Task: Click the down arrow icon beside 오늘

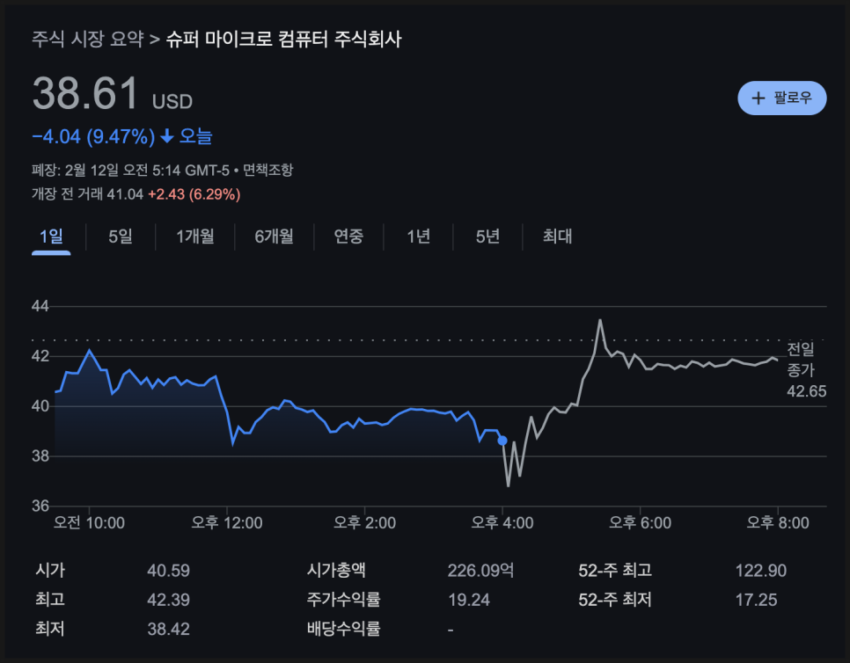Action: click(x=167, y=136)
